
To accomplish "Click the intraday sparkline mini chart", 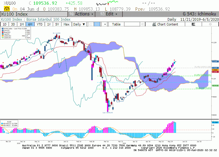I will click(107, 3).
